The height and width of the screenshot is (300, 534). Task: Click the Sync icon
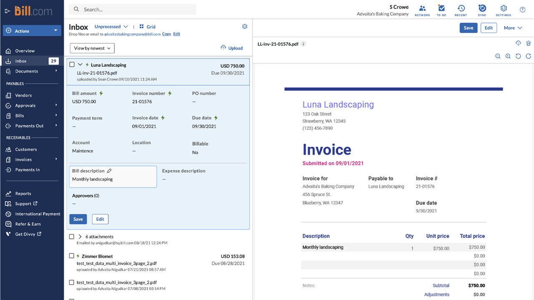[482, 10]
